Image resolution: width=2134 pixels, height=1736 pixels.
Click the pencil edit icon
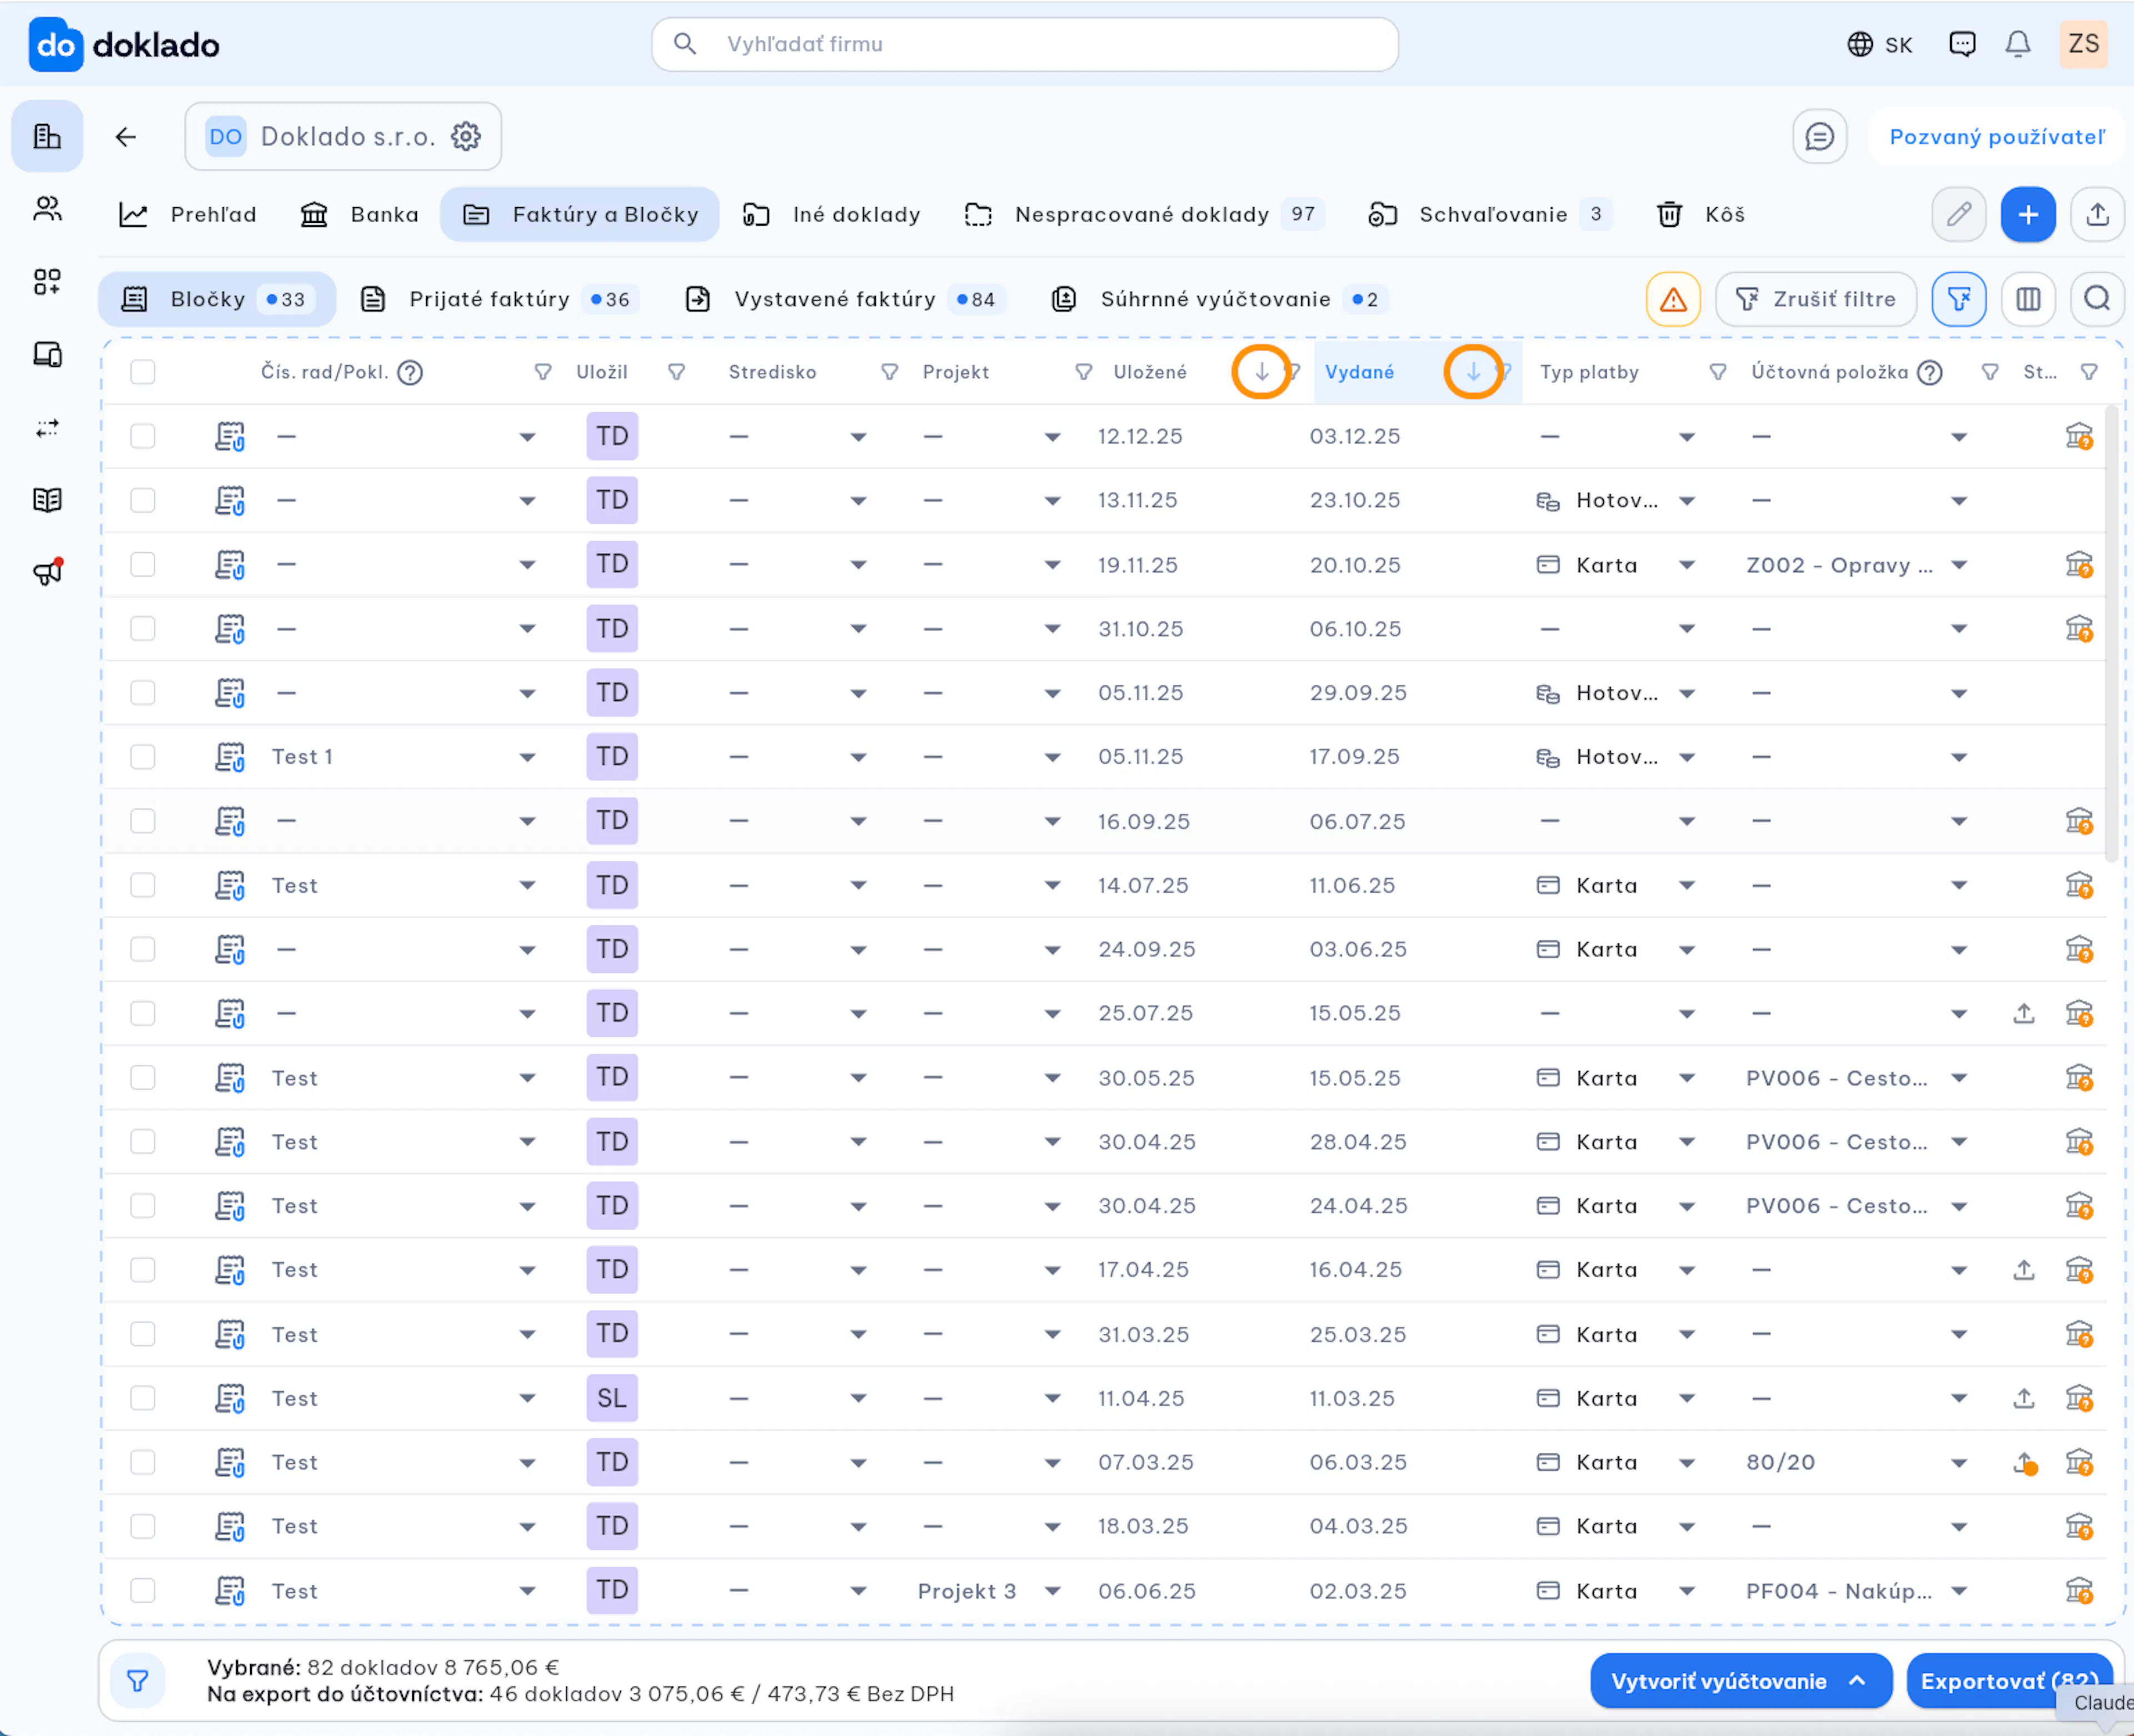click(x=1959, y=214)
